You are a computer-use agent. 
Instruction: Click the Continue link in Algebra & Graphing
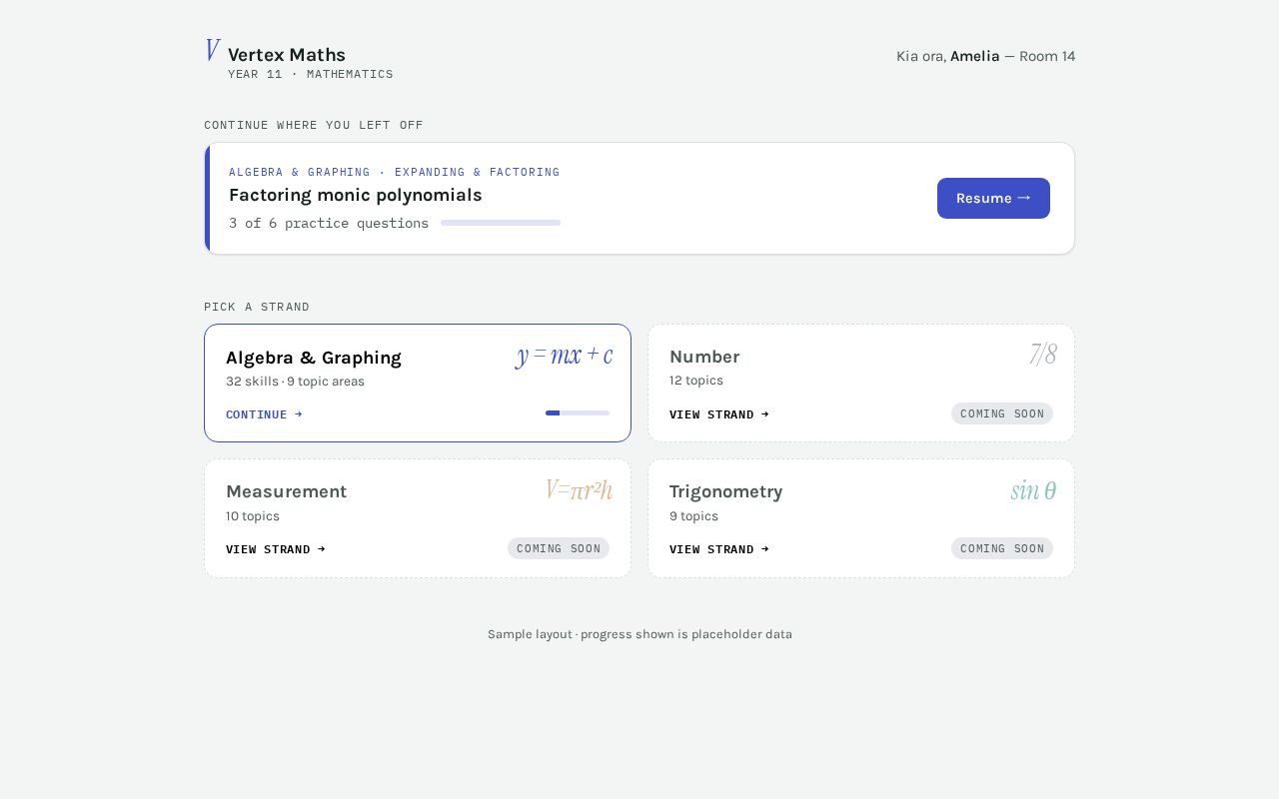tap(264, 414)
